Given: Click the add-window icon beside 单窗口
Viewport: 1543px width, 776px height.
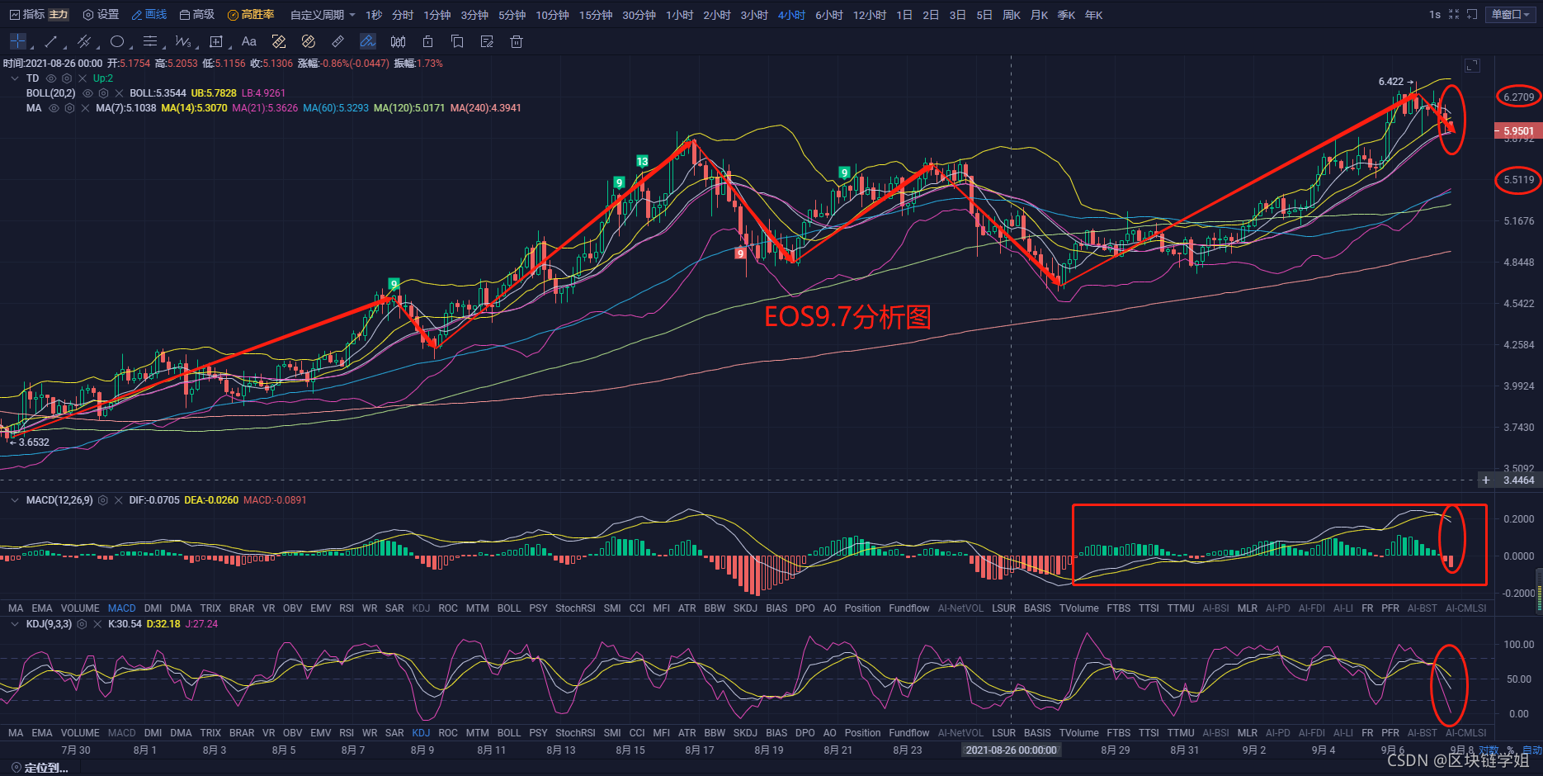Looking at the screenshot, I should pyautogui.click(x=1472, y=14).
